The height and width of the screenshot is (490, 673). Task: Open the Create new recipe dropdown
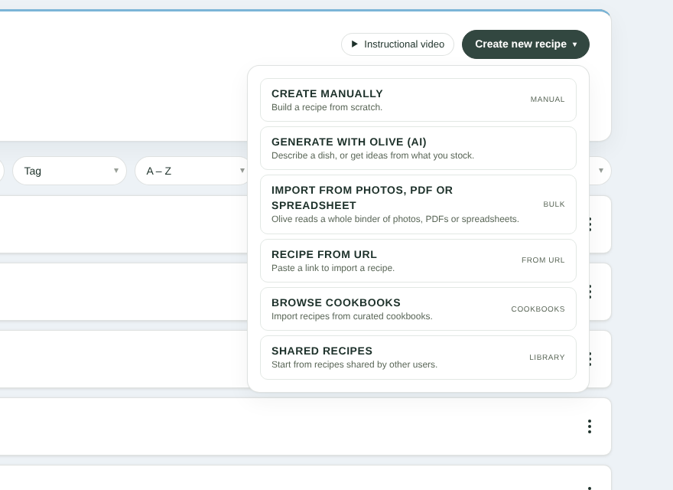(525, 44)
